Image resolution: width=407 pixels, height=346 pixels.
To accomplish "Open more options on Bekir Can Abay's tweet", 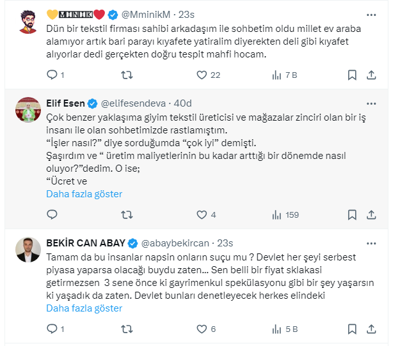I will (x=372, y=243).
